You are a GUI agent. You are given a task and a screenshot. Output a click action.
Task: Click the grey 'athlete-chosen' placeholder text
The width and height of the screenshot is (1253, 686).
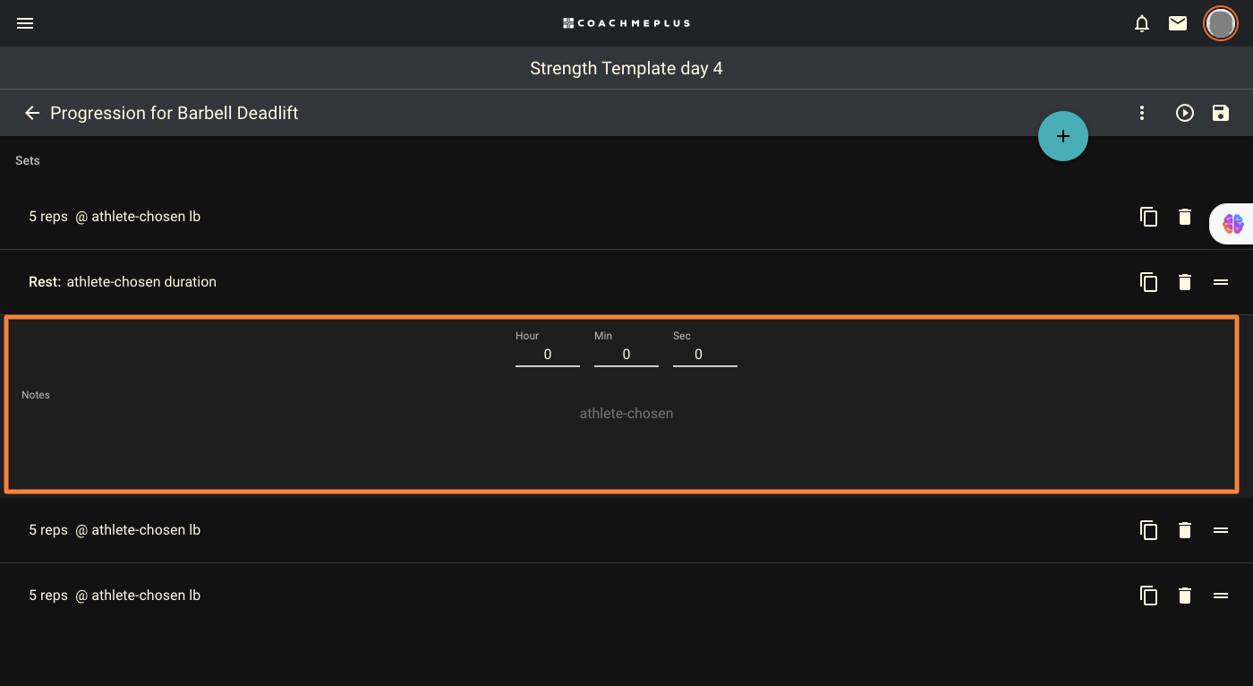click(x=626, y=414)
